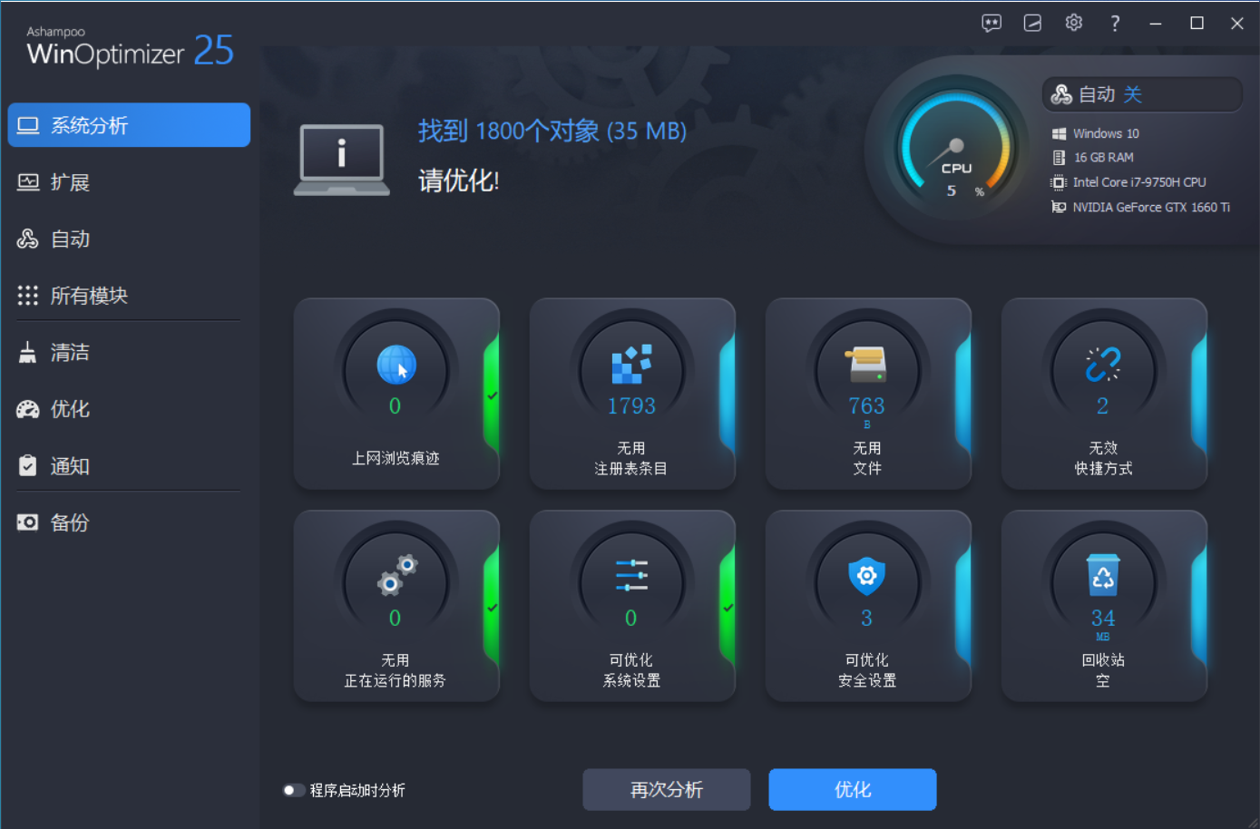Toggle 自动 关 automatic mode switch

[1142, 94]
